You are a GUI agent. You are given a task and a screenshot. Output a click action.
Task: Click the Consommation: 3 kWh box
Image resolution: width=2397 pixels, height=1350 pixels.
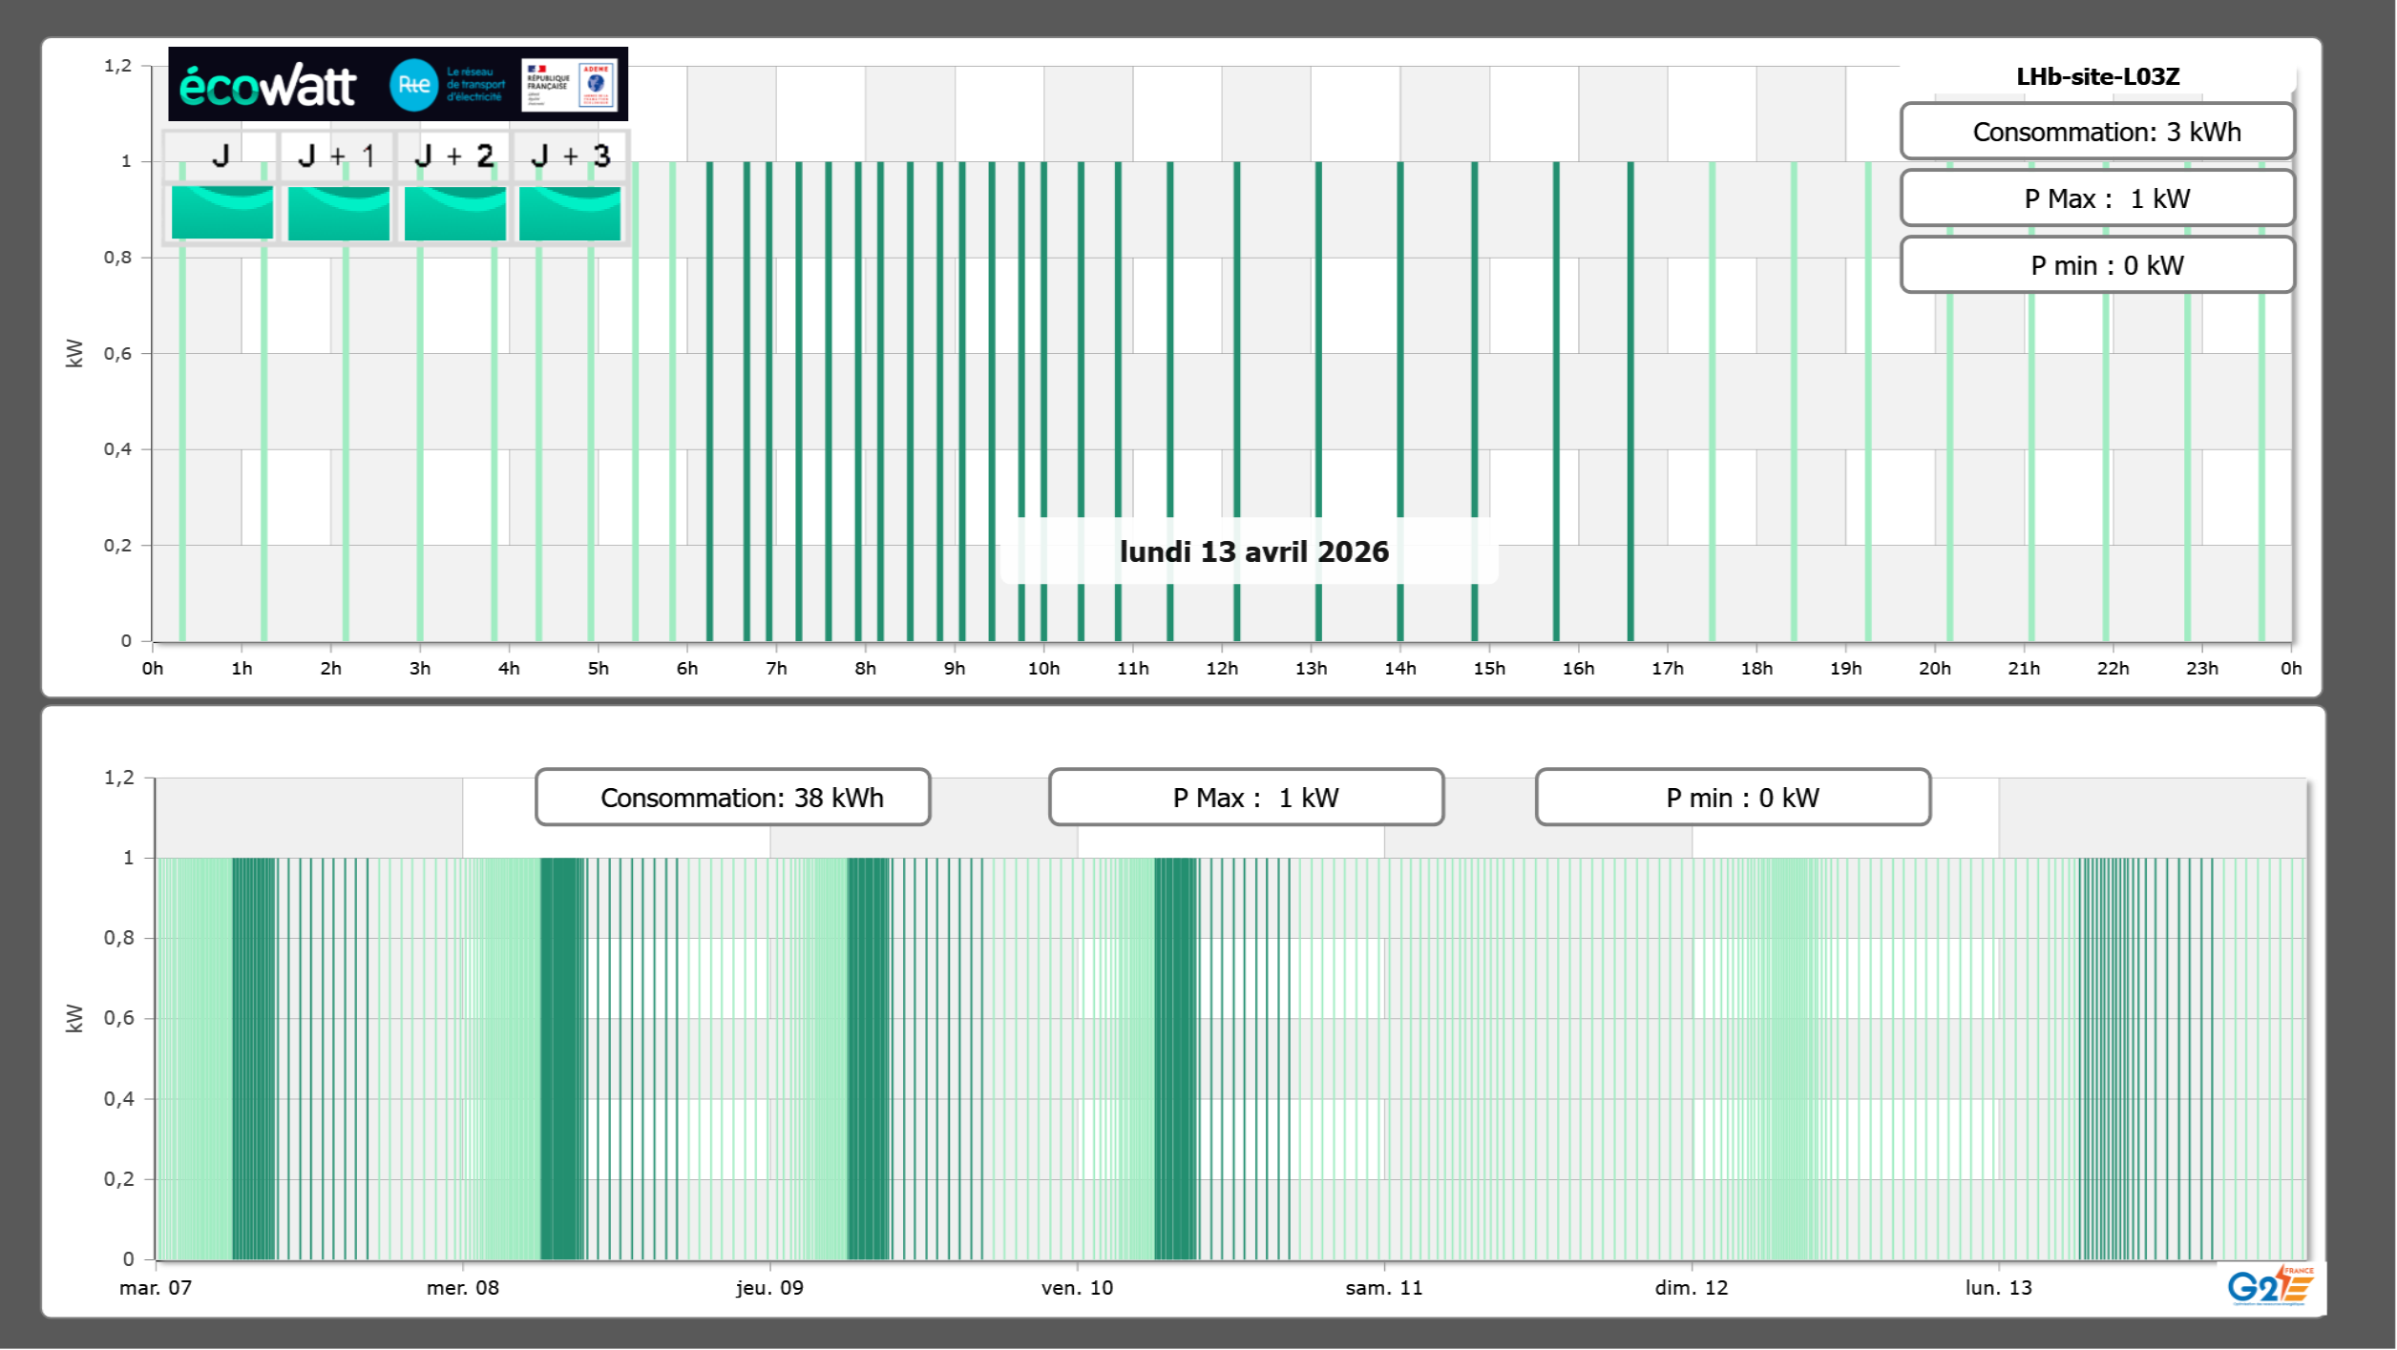2097,132
